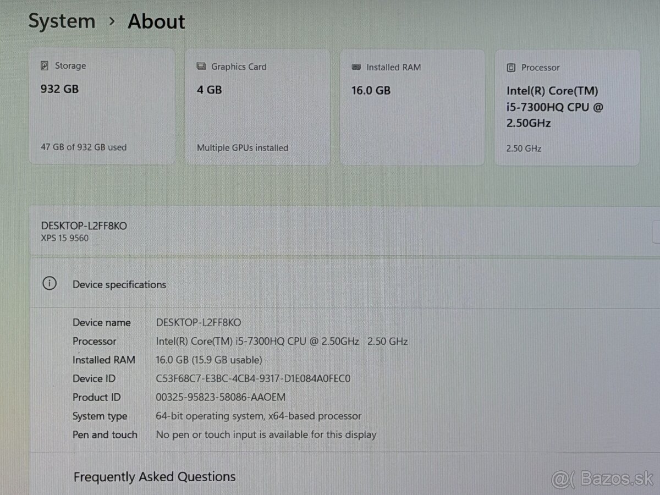Select the System breadcrumb
The image size is (660, 495).
tap(62, 21)
